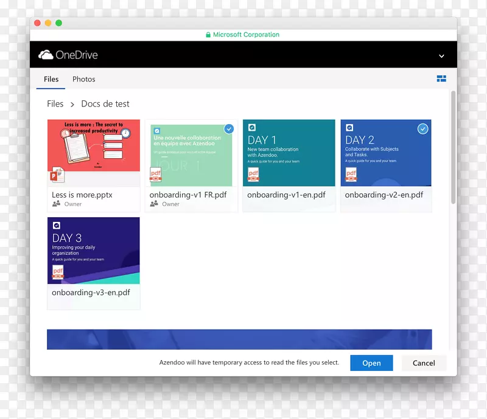The height and width of the screenshot is (419, 487).
Task: Click the Microsoft Corporation title text
Action: pos(247,35)
